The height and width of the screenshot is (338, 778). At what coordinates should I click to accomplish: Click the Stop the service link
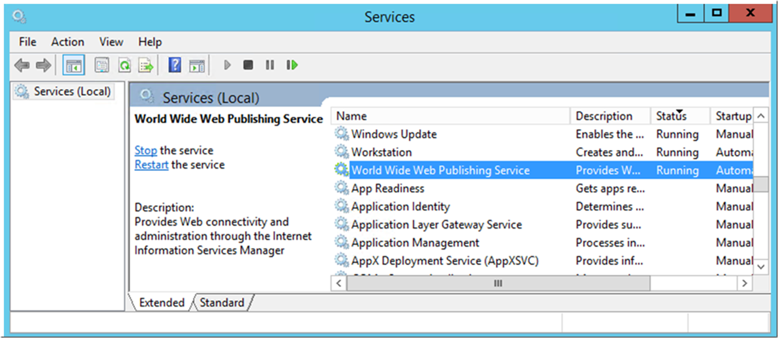tap(145, 150)
